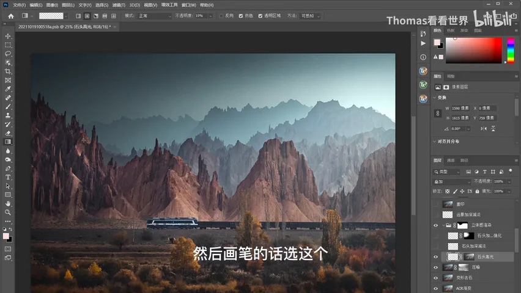Open the 图像(I) menu

click(x=52, y=5)
